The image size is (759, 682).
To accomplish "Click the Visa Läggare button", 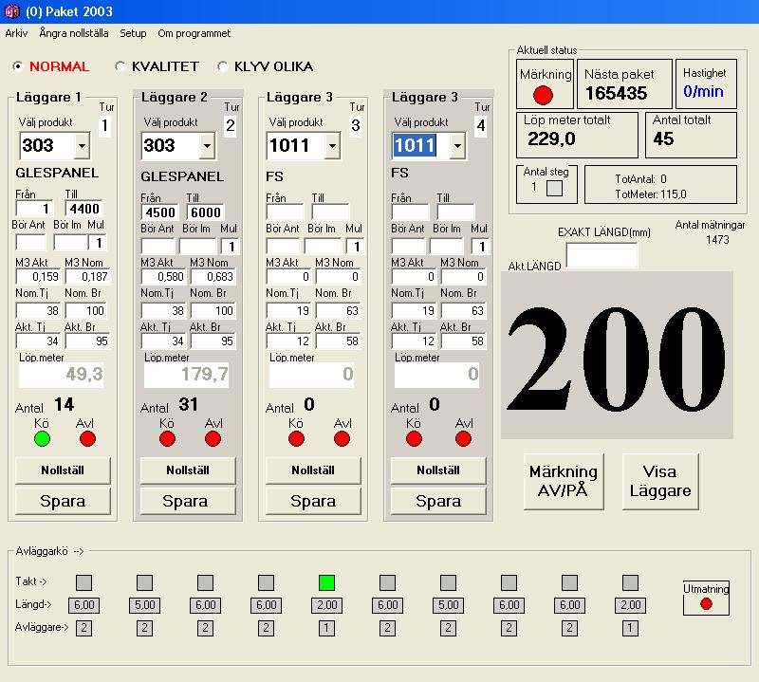I will [x=660, y=482].
